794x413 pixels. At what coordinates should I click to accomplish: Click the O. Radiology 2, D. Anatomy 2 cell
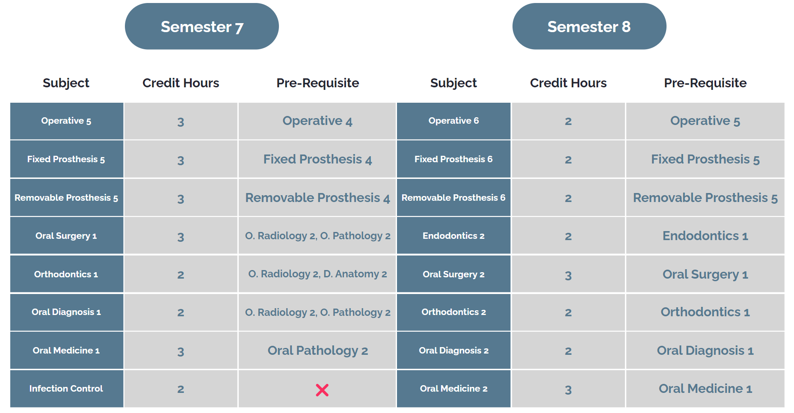[x=317, y=274]
